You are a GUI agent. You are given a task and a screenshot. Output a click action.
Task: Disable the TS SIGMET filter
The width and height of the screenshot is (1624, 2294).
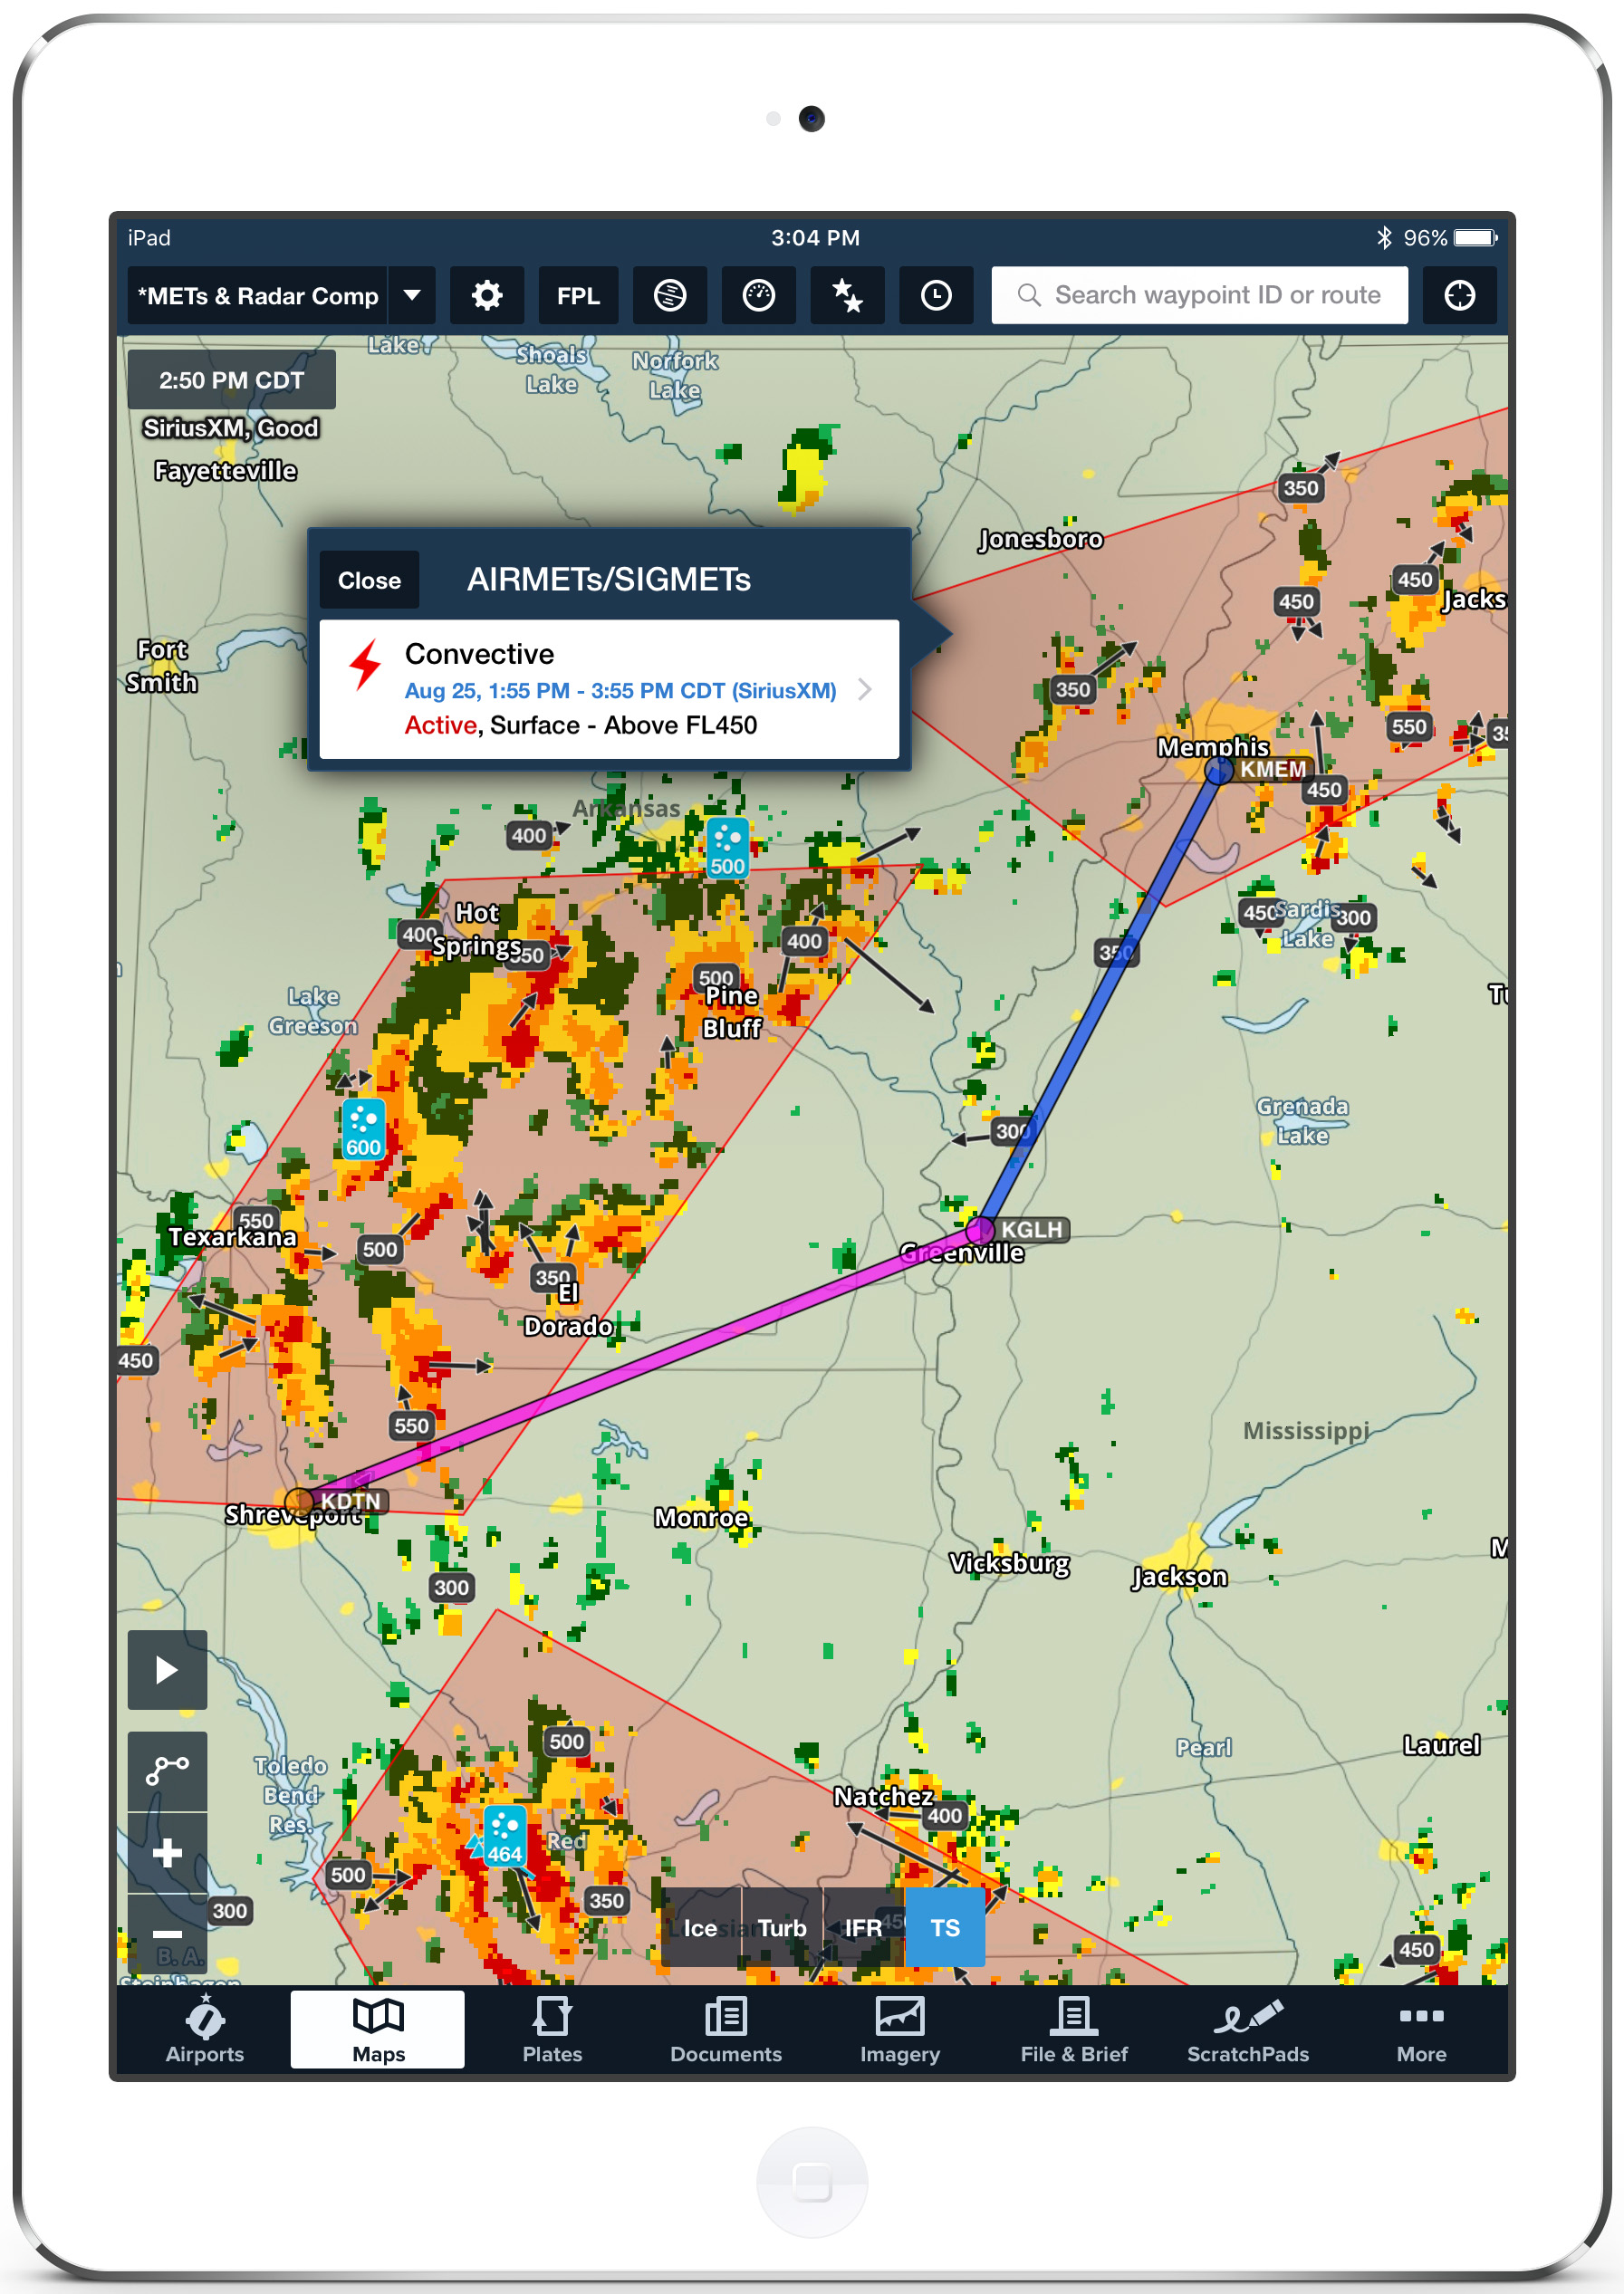(944, 1927)
